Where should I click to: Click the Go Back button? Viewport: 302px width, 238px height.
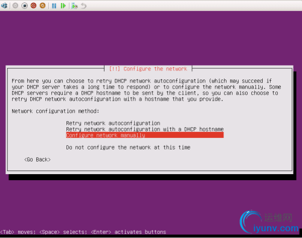[x=37, y=160]
